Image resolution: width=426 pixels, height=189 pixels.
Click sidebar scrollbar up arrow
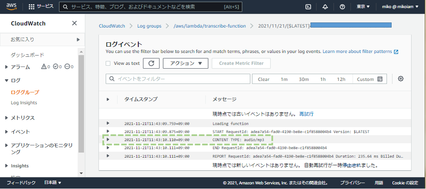81,51
